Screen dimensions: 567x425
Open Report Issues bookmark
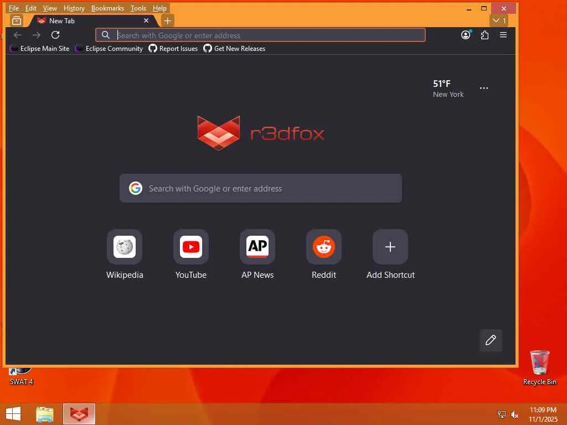coord(173,49)
